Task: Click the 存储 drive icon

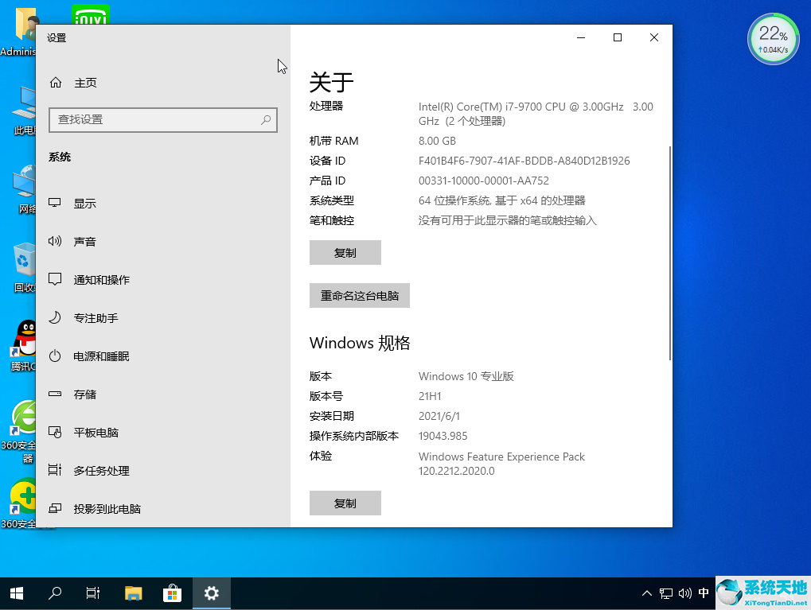Action: [55, 394]
